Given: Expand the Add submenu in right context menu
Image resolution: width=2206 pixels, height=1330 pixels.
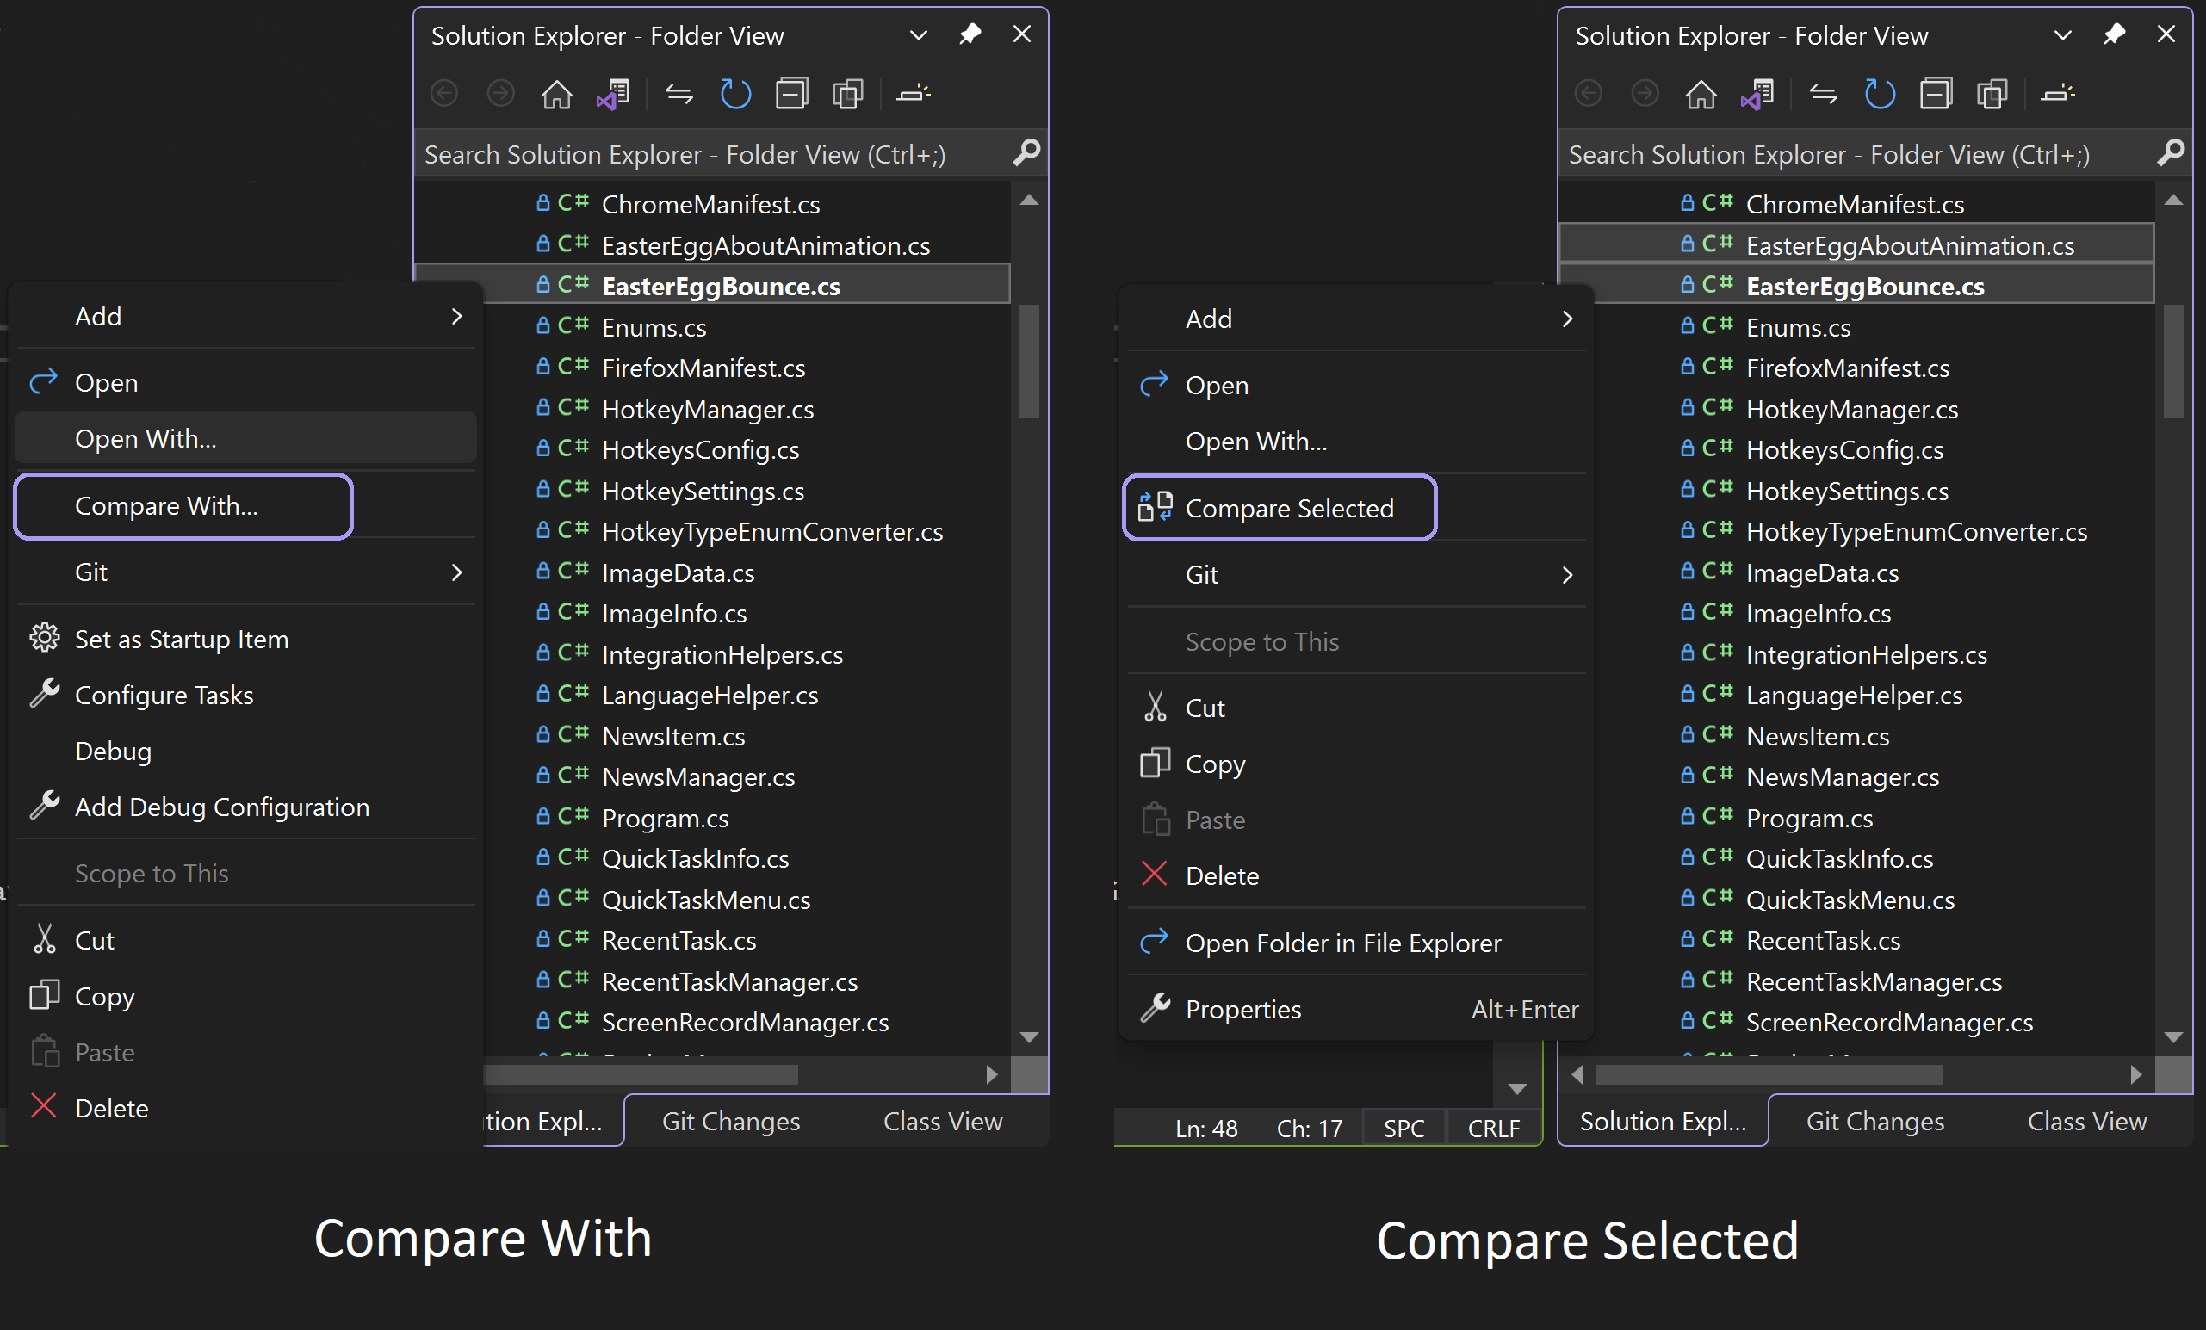Looking at the screenshot, I should tap(1566, 317).
